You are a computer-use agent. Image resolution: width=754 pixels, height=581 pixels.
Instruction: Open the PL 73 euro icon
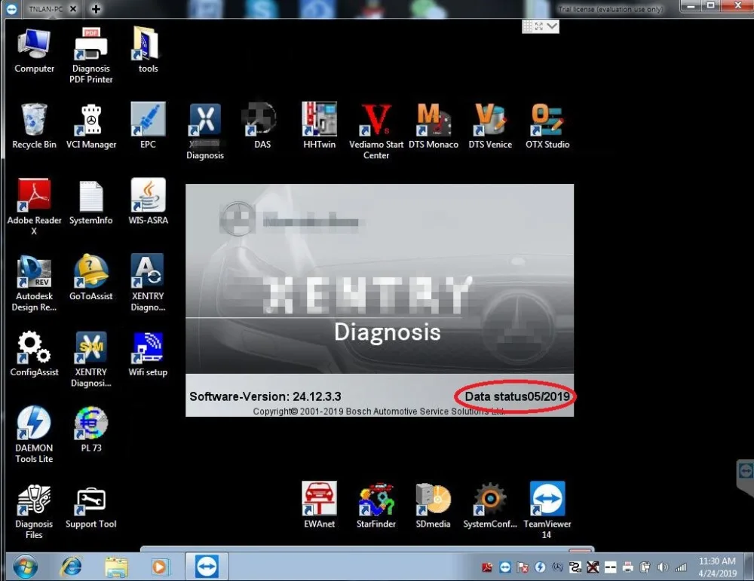pyautogui.click(x=91, y=430)
